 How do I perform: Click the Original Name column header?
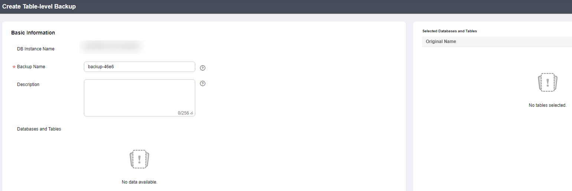click(441, 42)
